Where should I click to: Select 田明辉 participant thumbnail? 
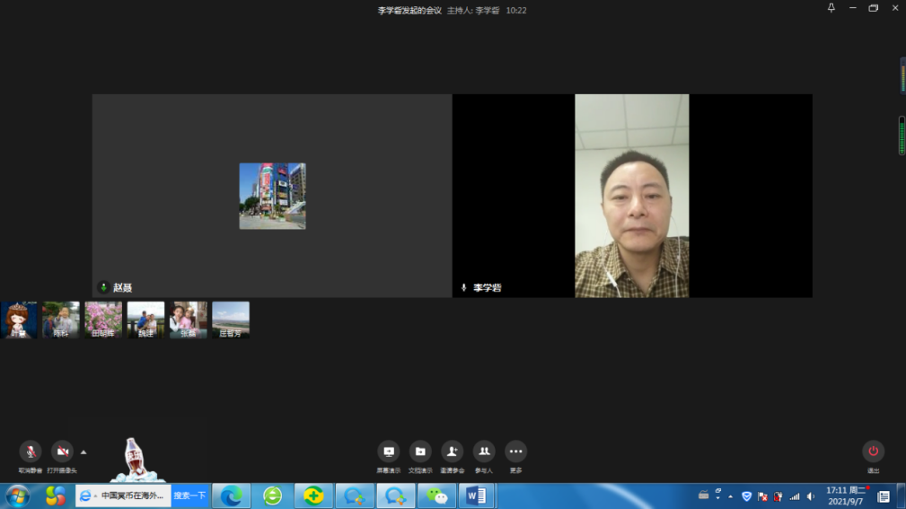[103, 320]
